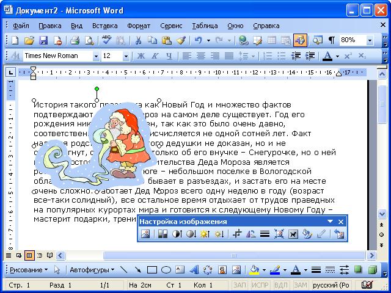Insert WordArt object

194,270
